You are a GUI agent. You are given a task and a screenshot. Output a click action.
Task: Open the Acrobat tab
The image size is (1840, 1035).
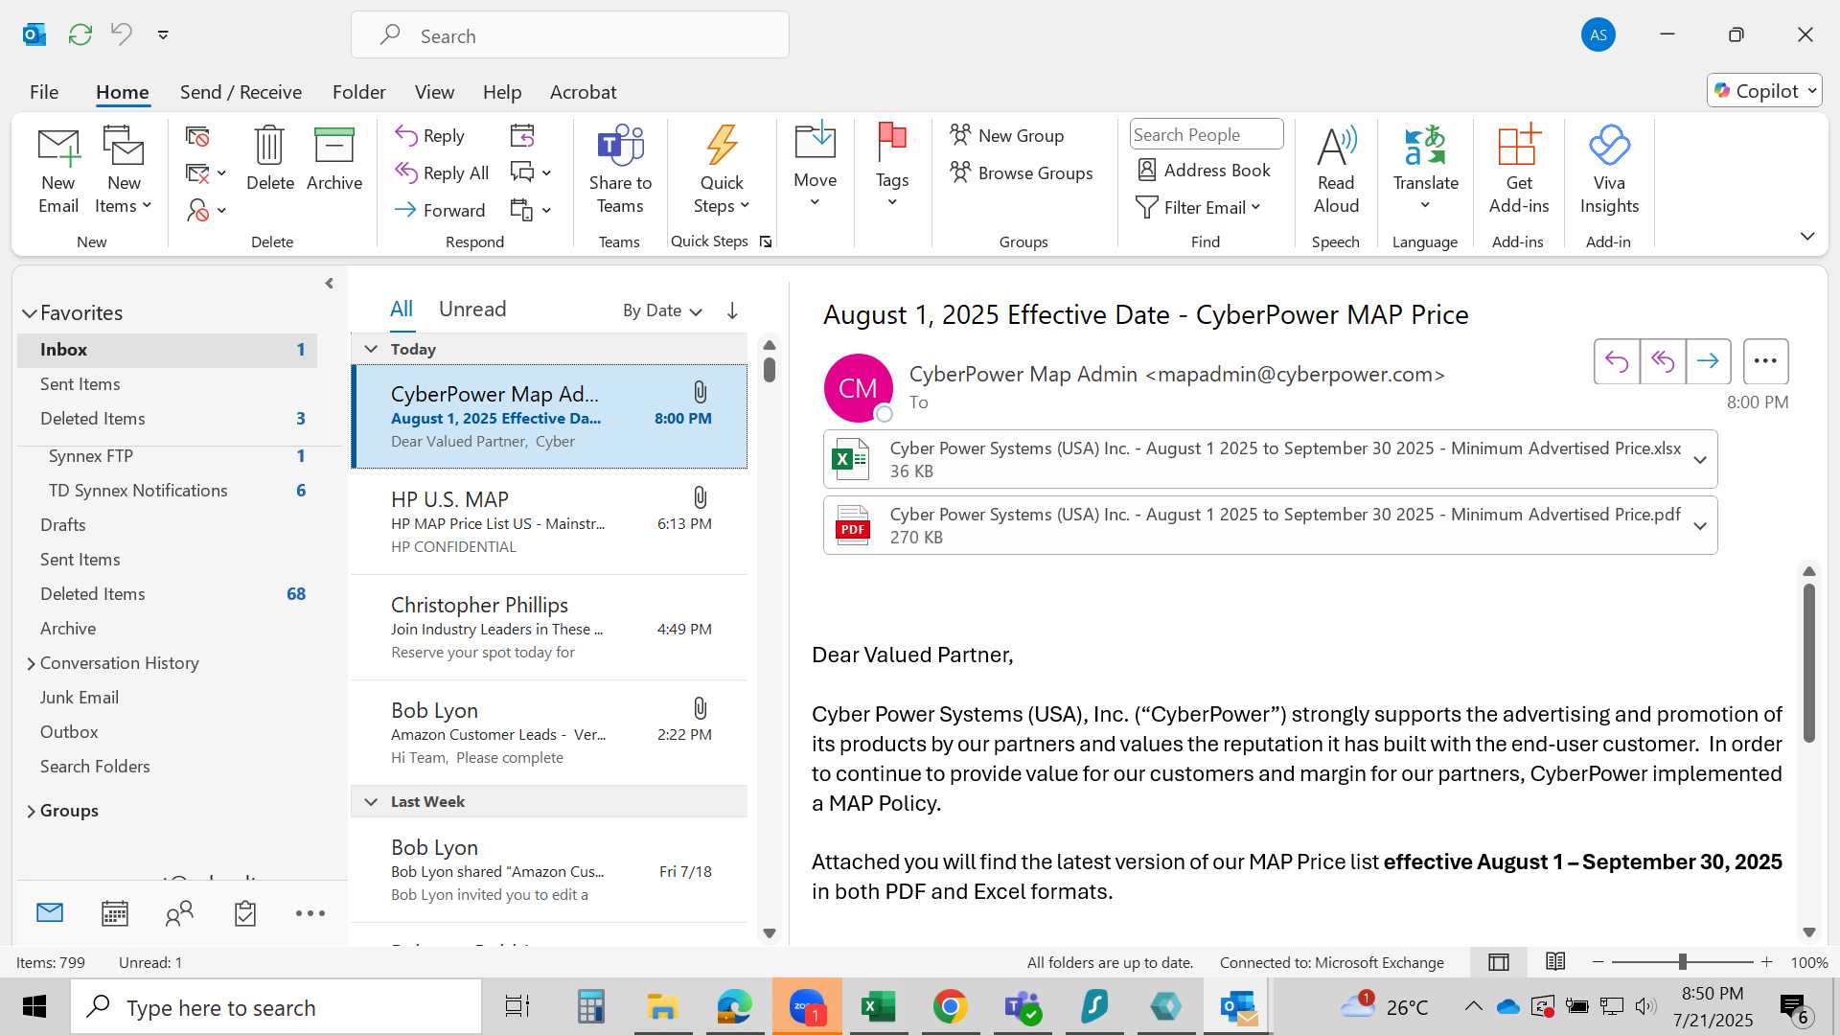tap(583, 92)
